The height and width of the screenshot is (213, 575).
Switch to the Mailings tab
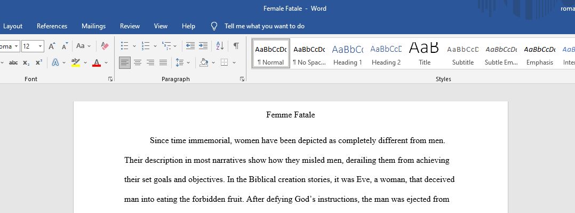[93, 26]
